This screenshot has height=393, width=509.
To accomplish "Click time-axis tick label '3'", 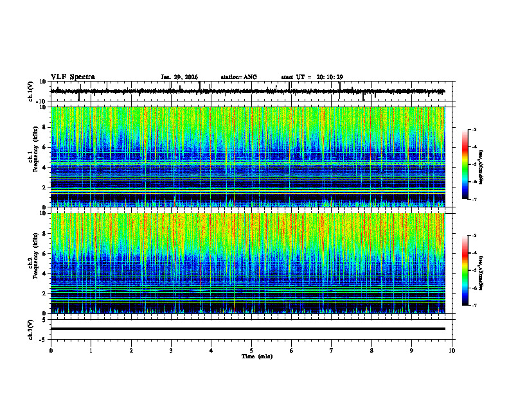I will pyautogui.click(x=171, y=351).
